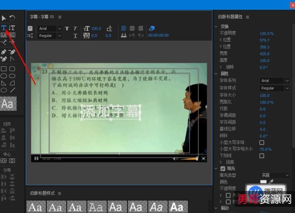Select the horizontal Type tool
Viewport: 295px width, 213px height.
point(4,28)
